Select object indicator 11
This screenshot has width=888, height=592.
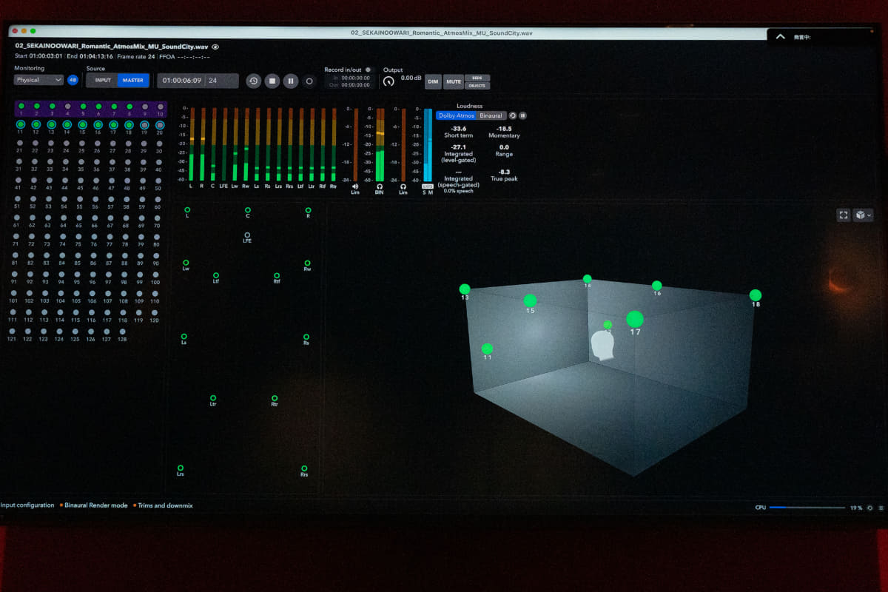(x=20, y=125)
